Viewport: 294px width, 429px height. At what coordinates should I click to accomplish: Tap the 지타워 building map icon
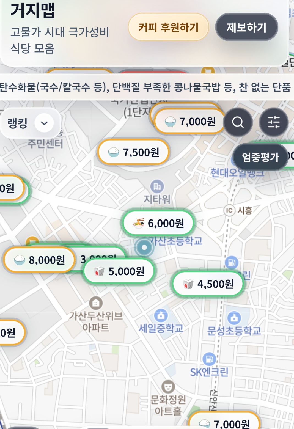pyautogui.click(x=157, y=187)
